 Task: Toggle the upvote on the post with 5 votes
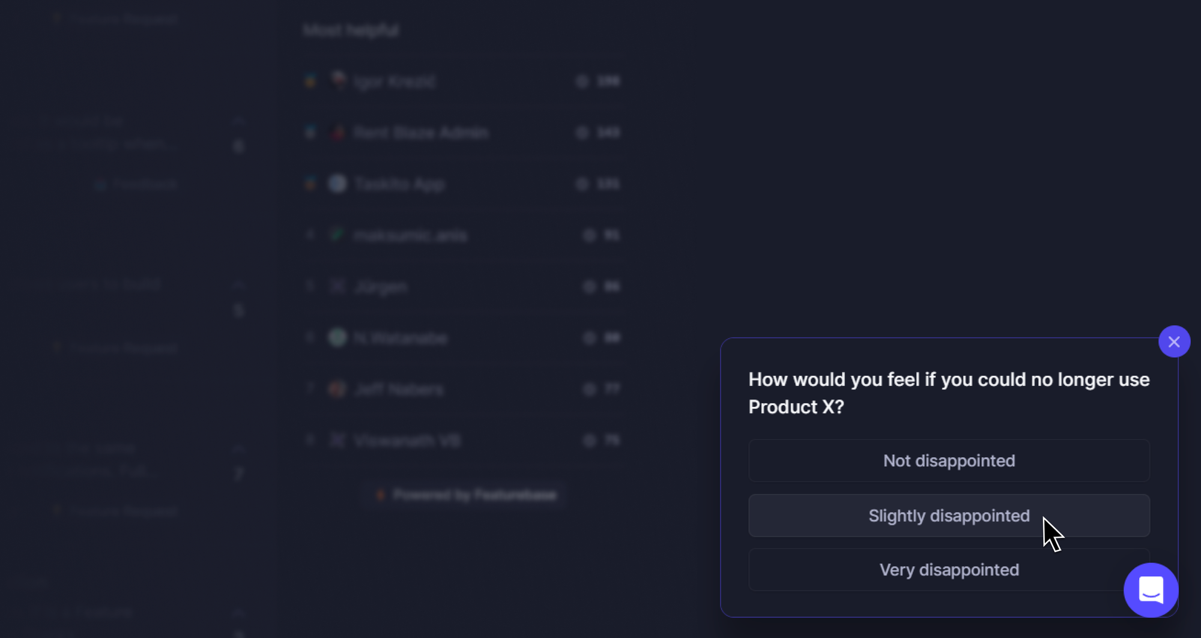pos(238,298)
